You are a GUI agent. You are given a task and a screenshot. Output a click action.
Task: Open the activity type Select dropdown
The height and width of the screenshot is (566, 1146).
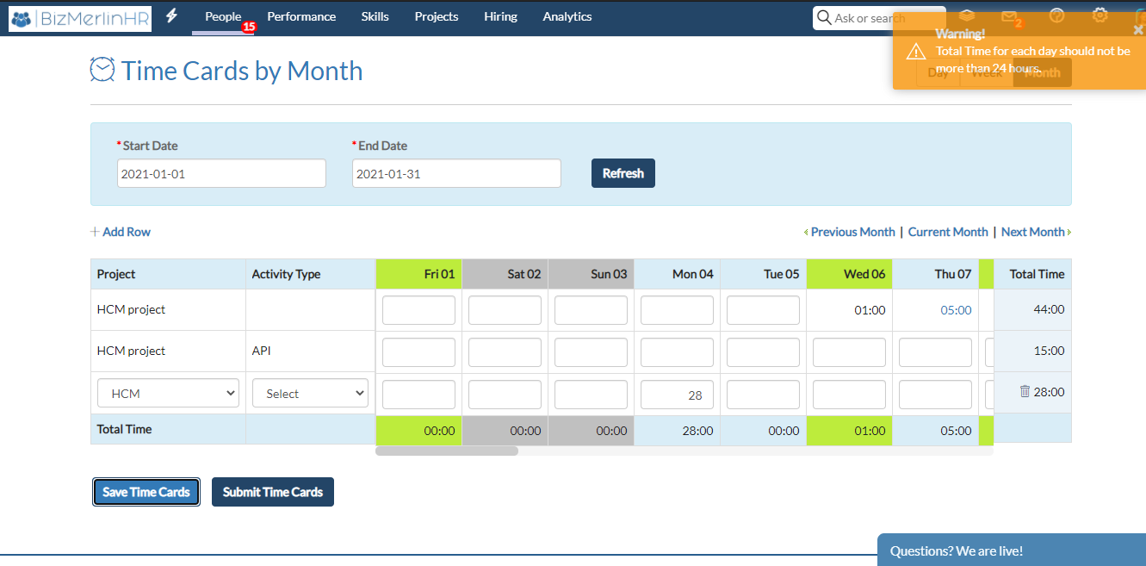click(309, 392)
